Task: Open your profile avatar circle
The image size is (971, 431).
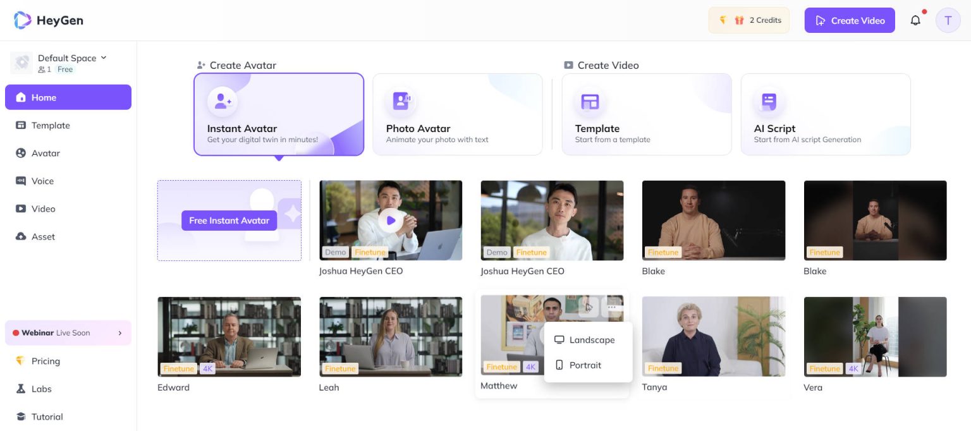Action: point(948,20)
